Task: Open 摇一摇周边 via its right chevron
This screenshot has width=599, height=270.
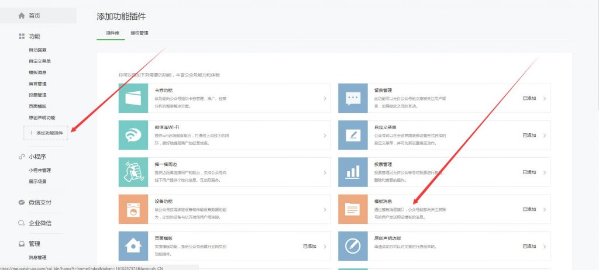Action: coord(325,172)
